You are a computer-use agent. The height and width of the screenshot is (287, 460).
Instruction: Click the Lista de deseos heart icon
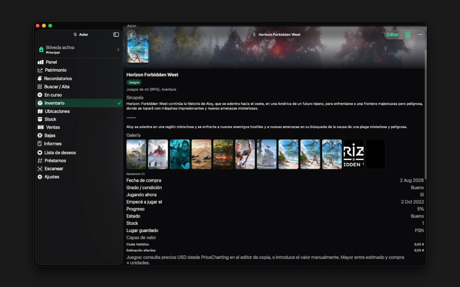tap(40, 152)
